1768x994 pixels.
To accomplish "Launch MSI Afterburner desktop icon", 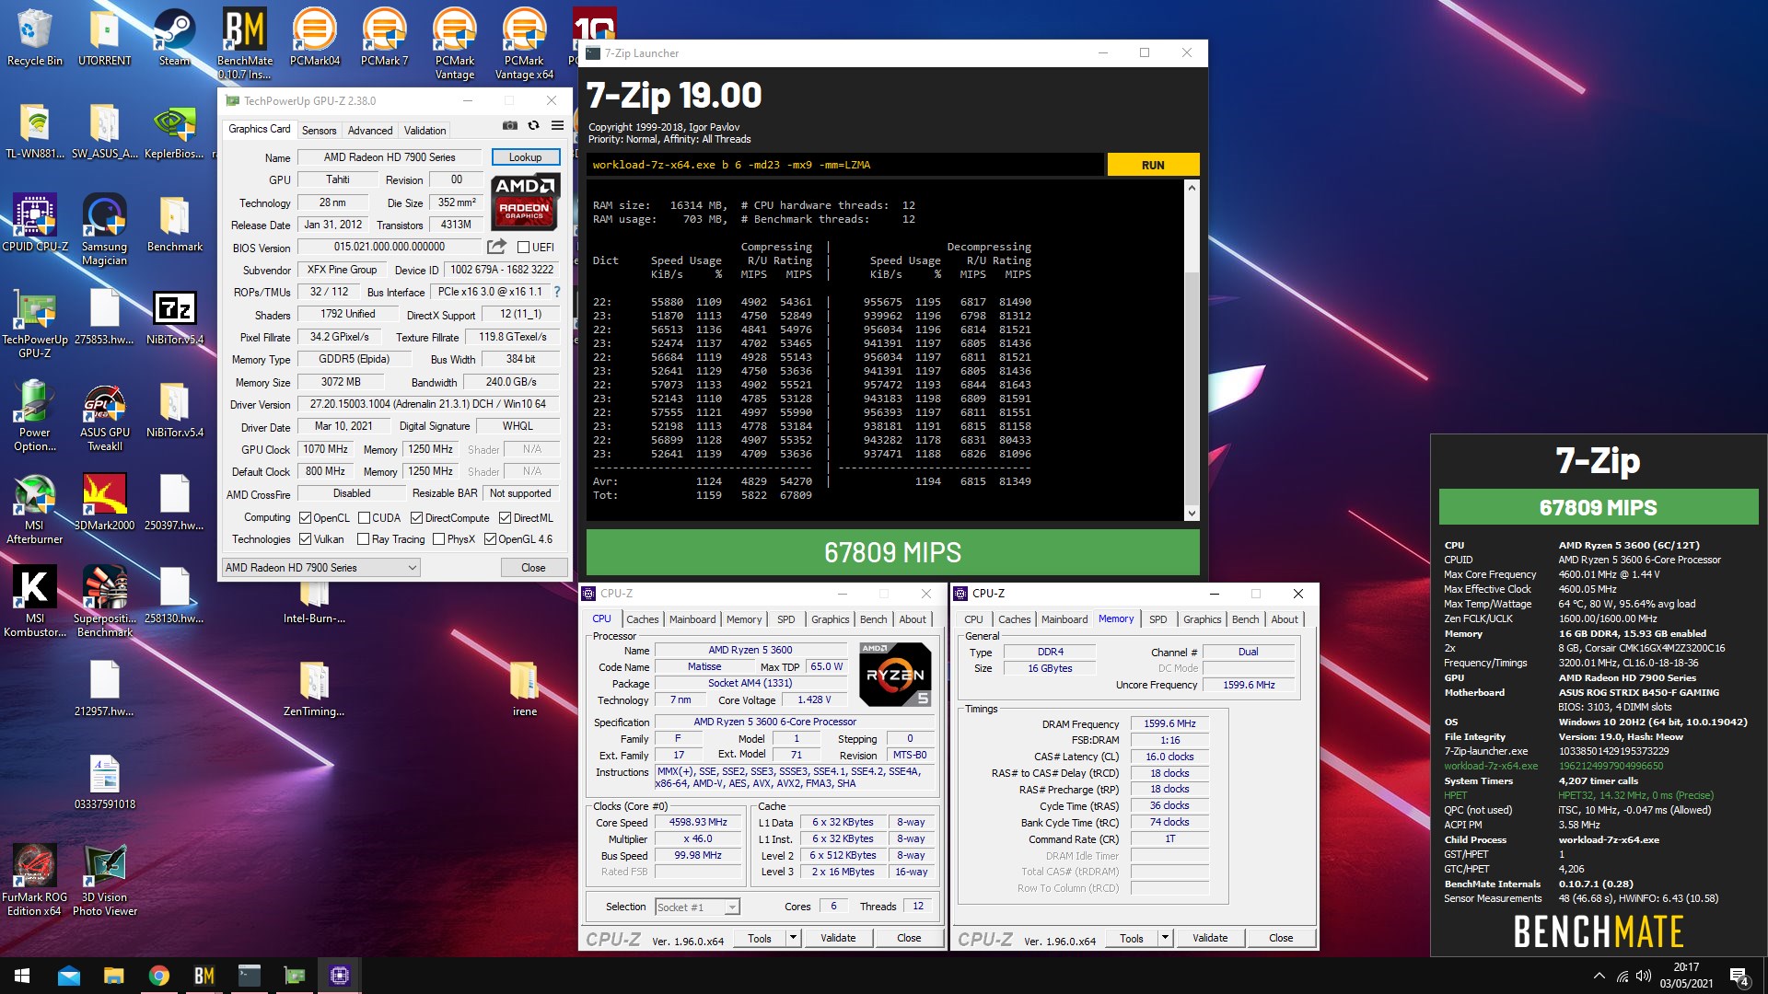I will (34, 509).
